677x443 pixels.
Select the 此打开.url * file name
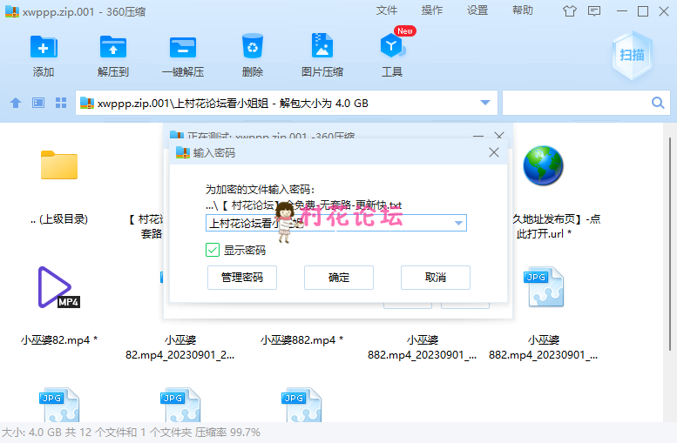coord(544,234)
